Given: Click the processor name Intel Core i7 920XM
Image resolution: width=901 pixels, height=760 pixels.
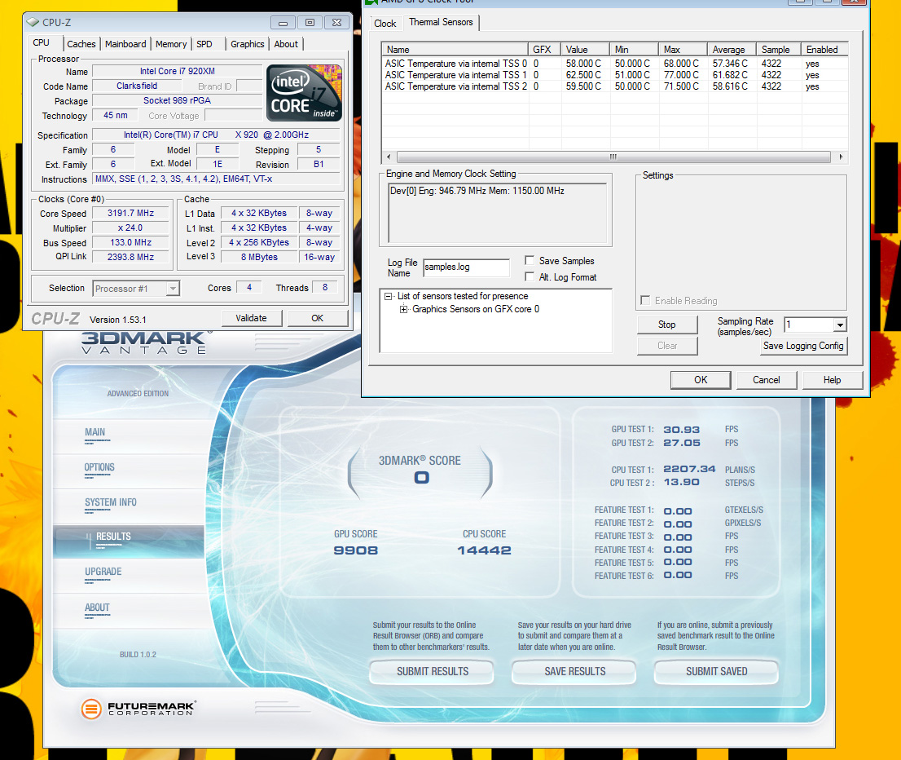Looking at the screenshot, I should 177,71.
